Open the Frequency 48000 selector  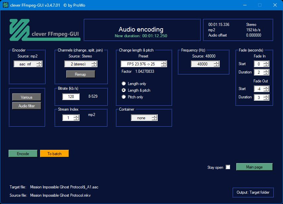[205, 64]
